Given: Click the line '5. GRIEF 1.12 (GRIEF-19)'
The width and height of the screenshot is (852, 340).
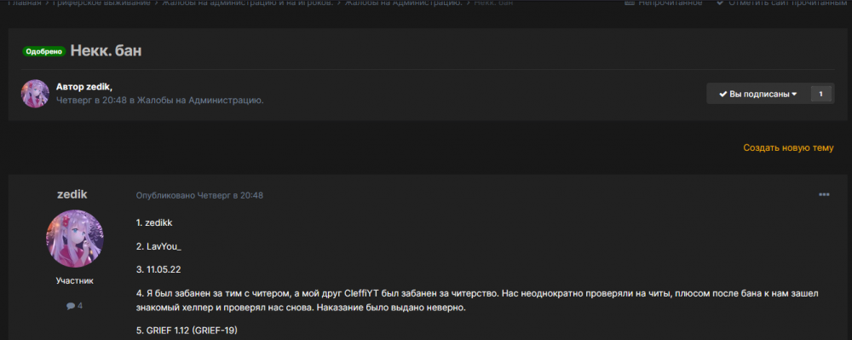Looking at the screenshot, I should pyautogui.click(x=187, y=330).
